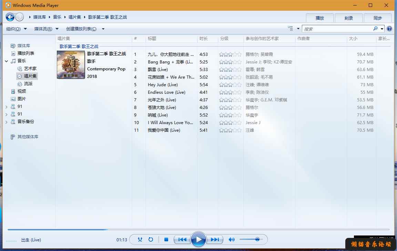397x251 pixels.
Task: Select the track 飘雪 (Live)
Action: point(158,69)
